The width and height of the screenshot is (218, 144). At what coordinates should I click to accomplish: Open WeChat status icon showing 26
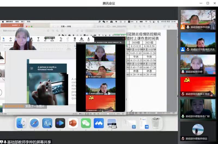tap(105, 22)
